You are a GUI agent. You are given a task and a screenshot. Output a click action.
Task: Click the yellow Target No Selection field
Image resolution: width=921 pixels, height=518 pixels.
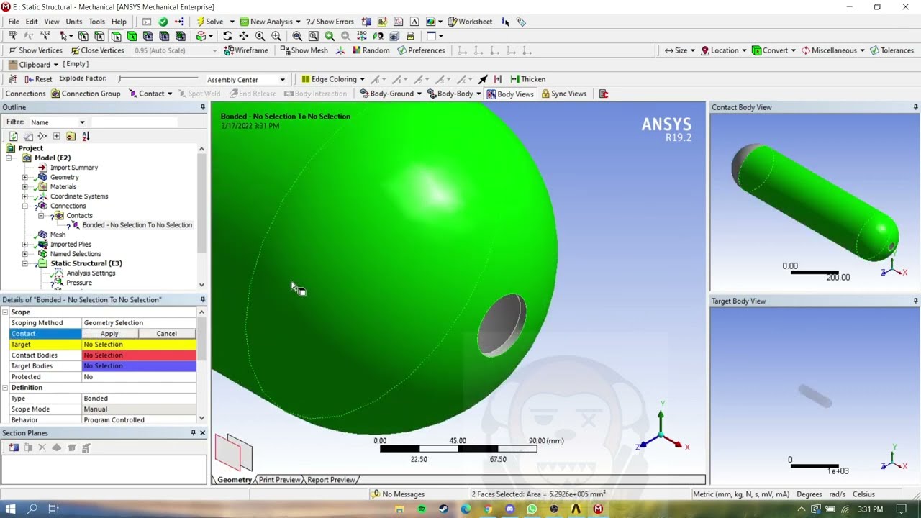click(139, 345)
